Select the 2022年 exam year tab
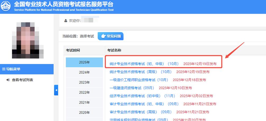 click(84, 92)
